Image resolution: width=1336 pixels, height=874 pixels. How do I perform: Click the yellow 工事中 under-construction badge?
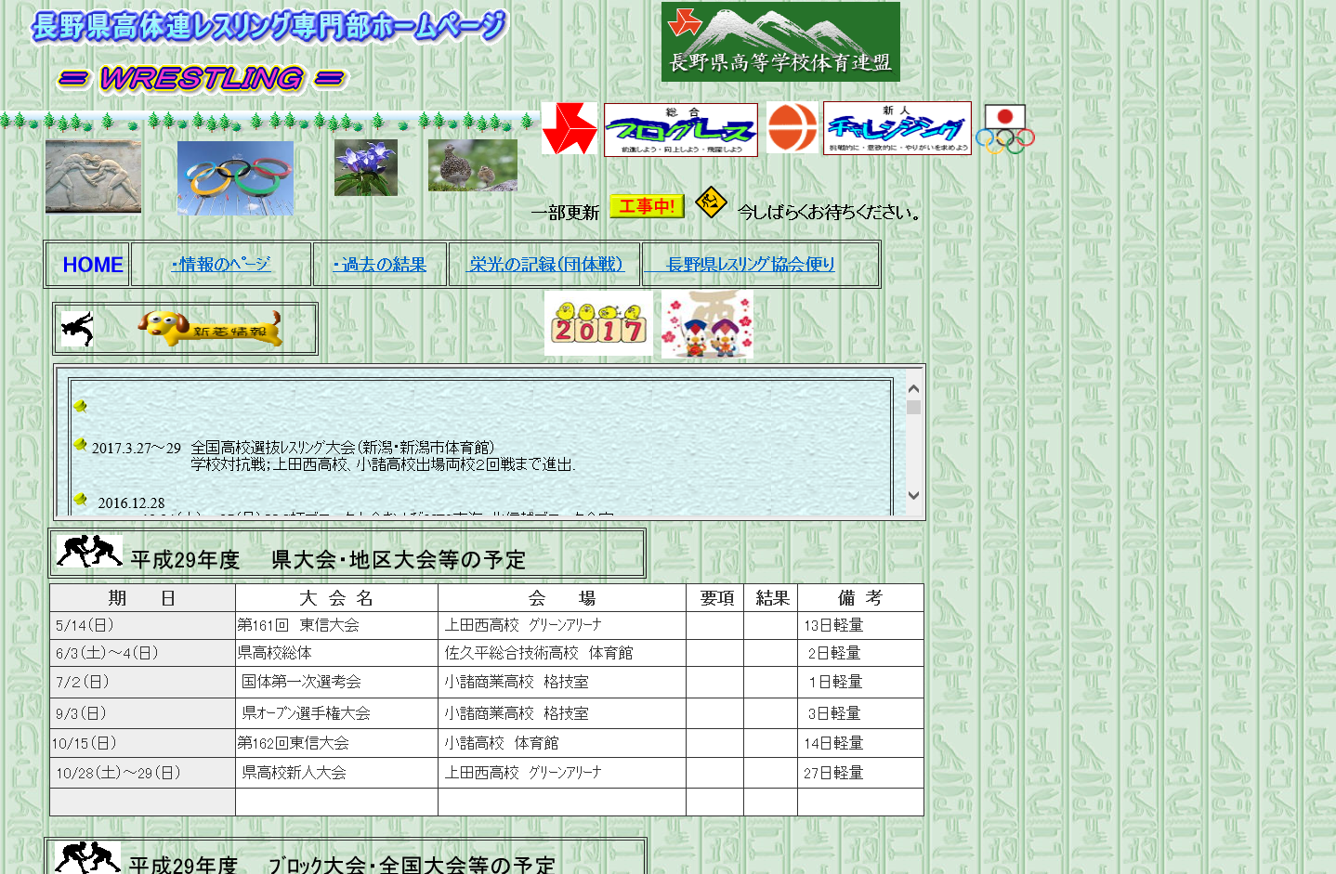tap(647, 206)
